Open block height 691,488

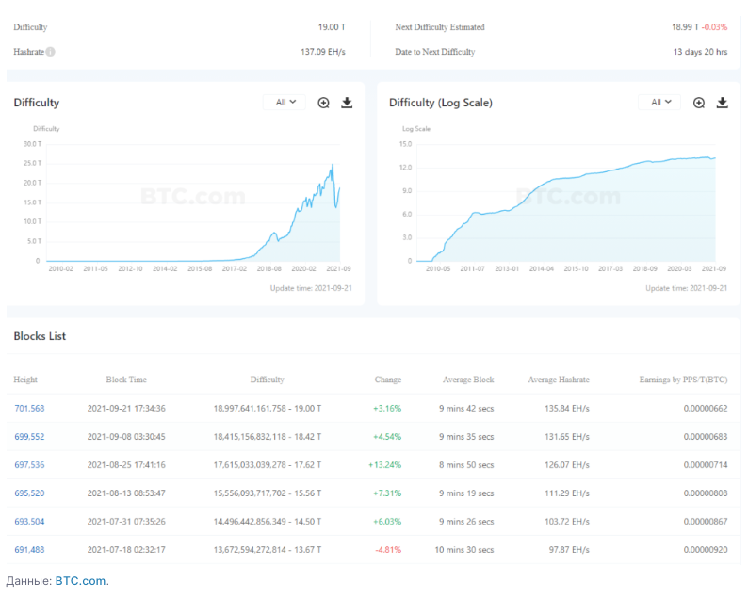coord(29,549)
